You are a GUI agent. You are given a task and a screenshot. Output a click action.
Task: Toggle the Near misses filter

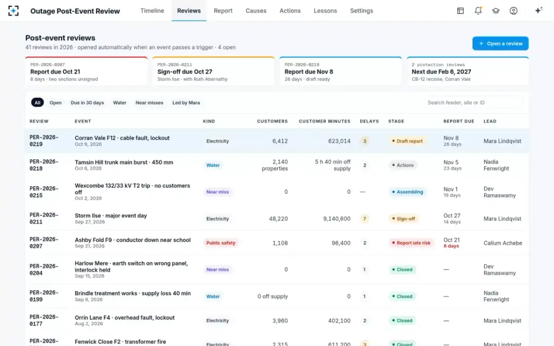[x=149, y=102]
